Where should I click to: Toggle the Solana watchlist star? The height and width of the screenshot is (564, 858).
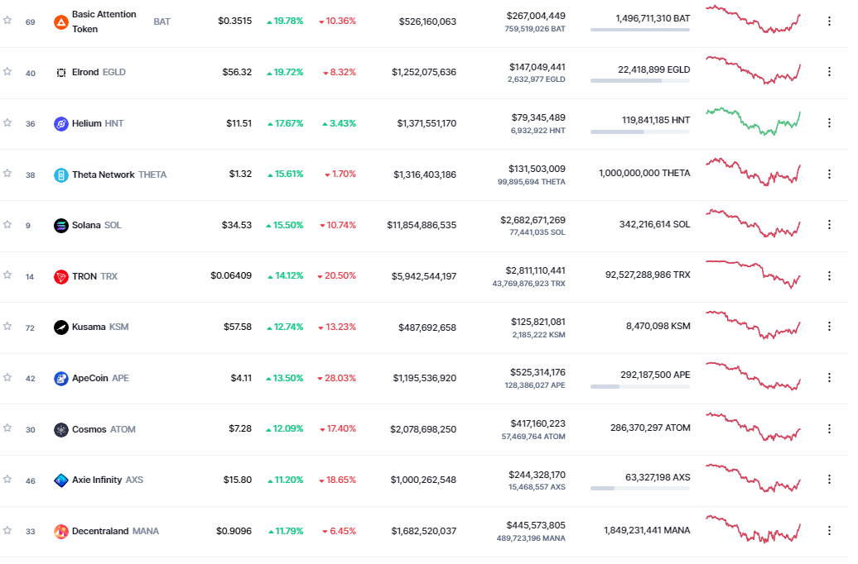pyautogui.click(x=7, y=224)
